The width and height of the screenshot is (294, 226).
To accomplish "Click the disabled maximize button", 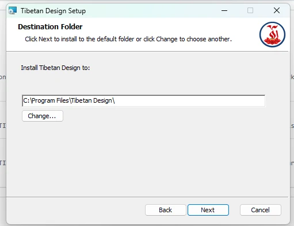I will click(x=250, y=10).
